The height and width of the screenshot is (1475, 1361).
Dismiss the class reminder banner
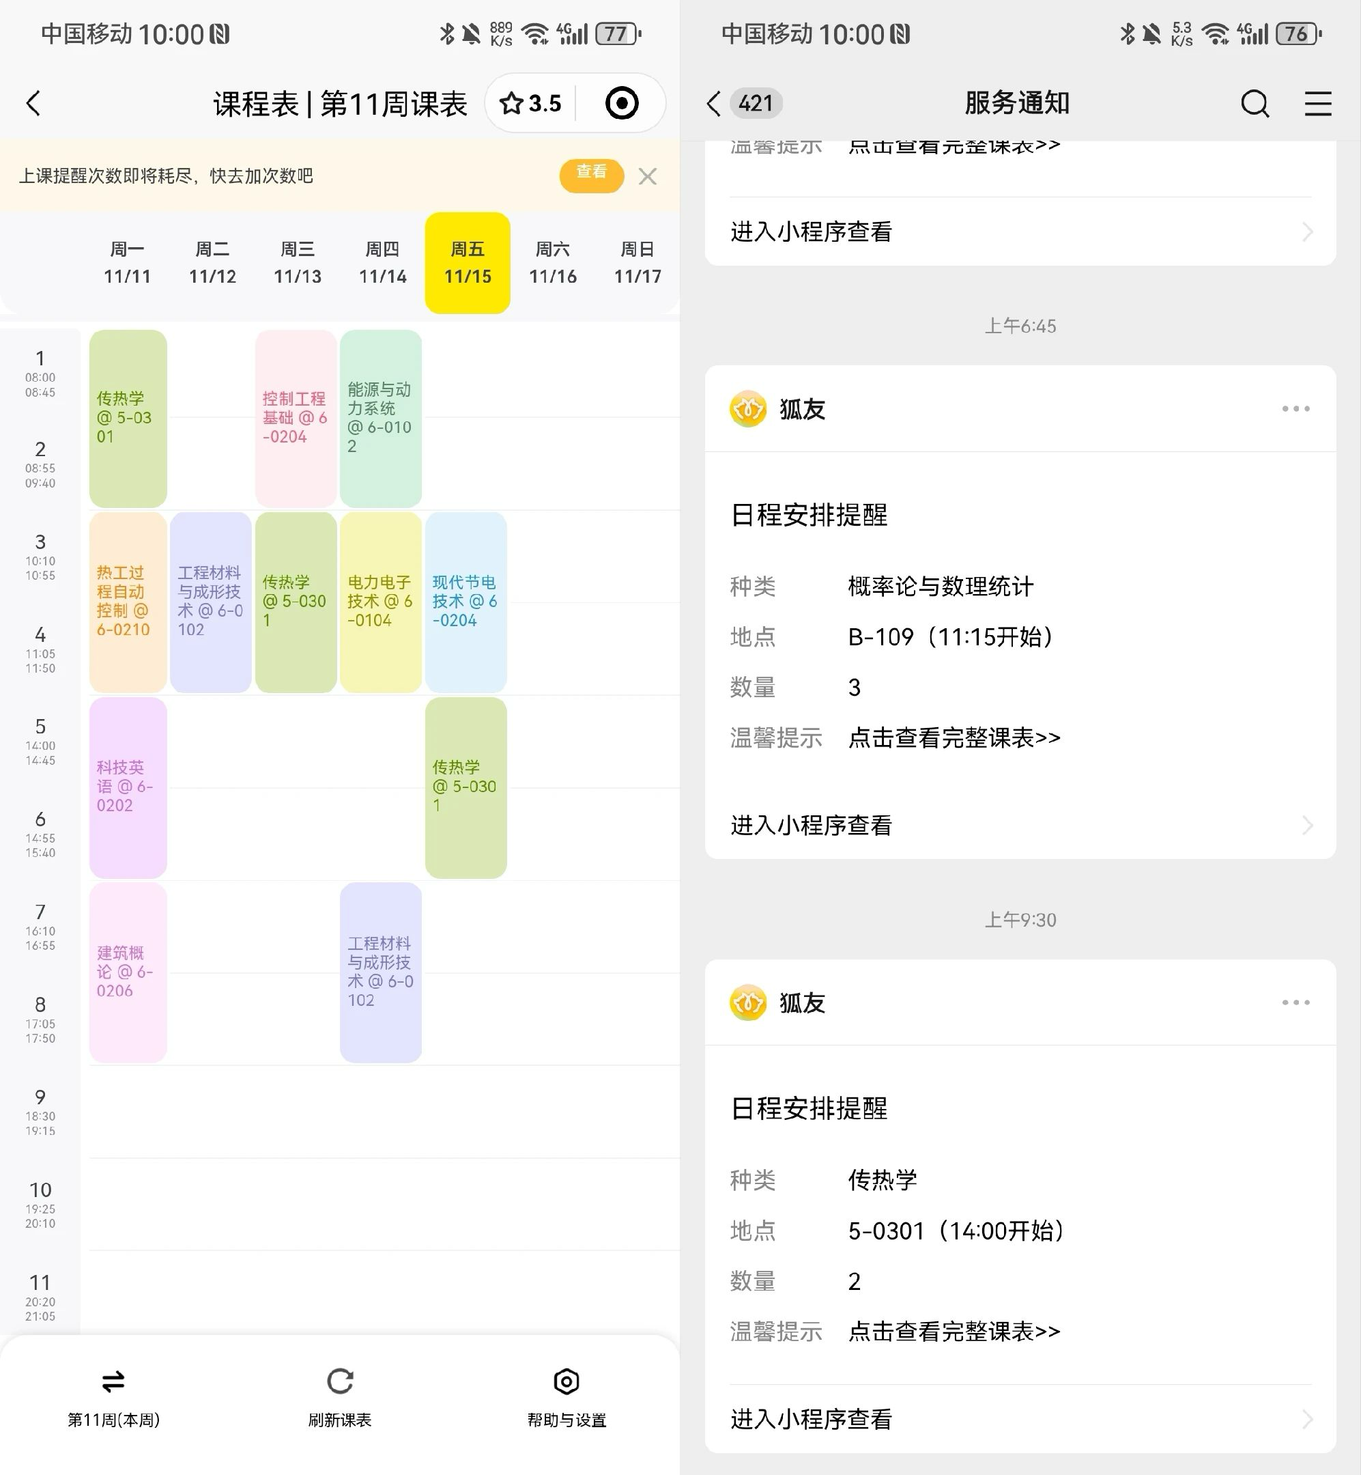(x=647, y=176)
